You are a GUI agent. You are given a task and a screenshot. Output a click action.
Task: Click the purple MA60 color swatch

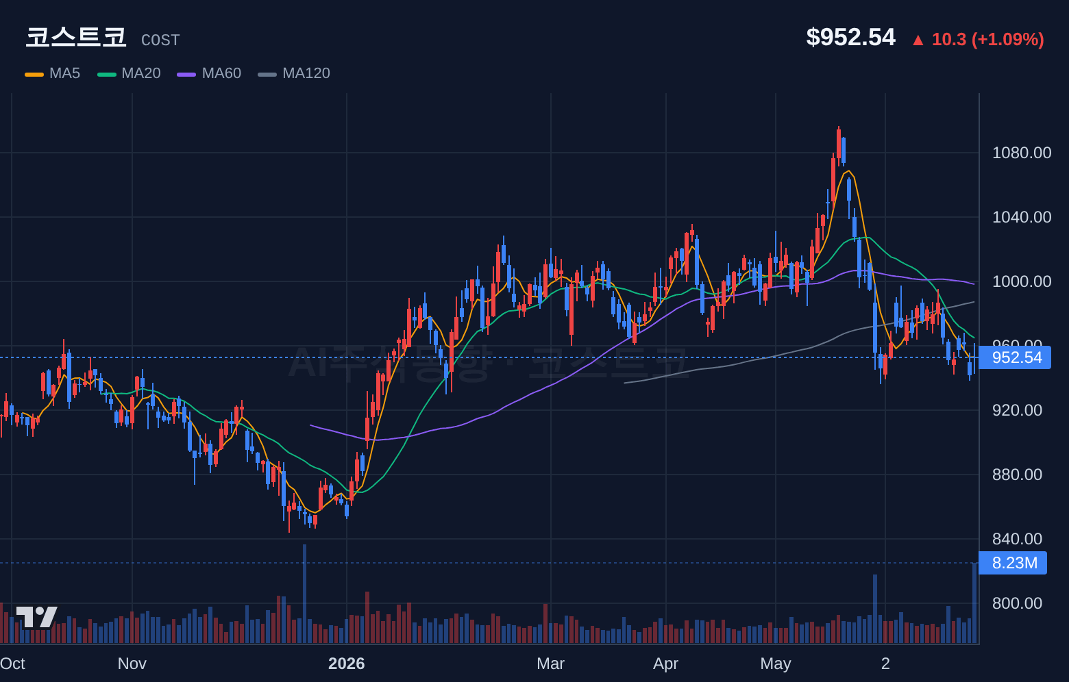coord(186,74)
